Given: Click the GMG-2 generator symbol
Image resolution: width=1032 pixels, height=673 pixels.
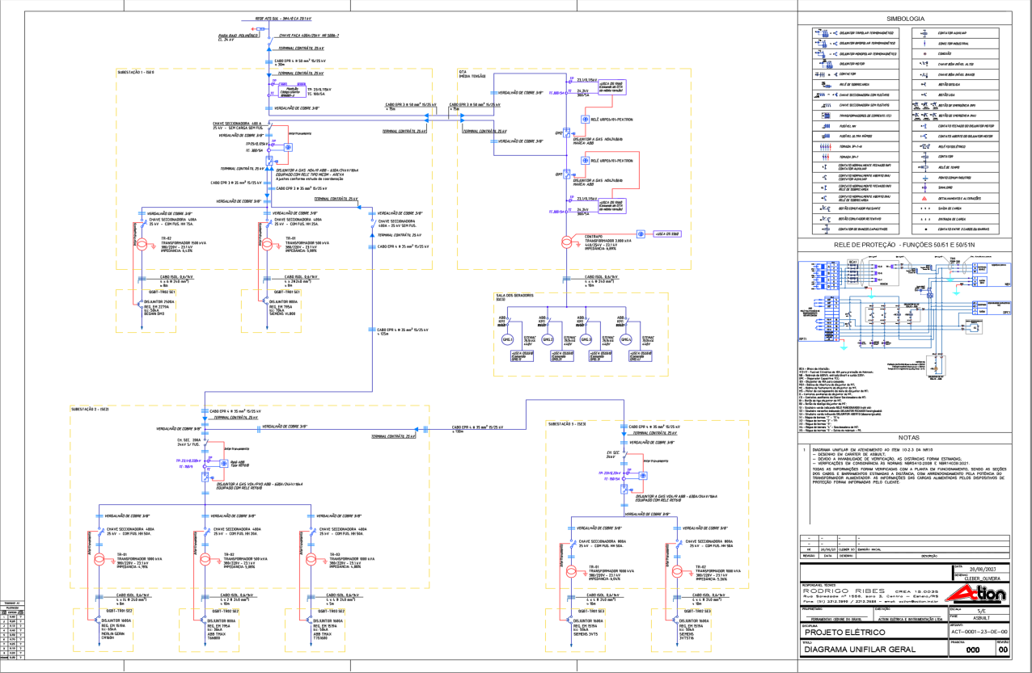Looking at the screenshot, I should coord(548,339).
